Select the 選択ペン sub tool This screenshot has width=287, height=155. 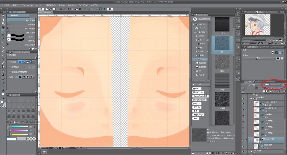[21, 36]
